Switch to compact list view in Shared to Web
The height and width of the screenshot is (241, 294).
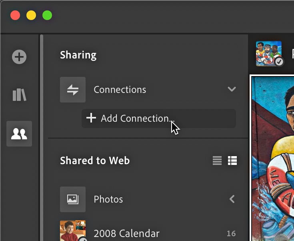click(217, 161)
